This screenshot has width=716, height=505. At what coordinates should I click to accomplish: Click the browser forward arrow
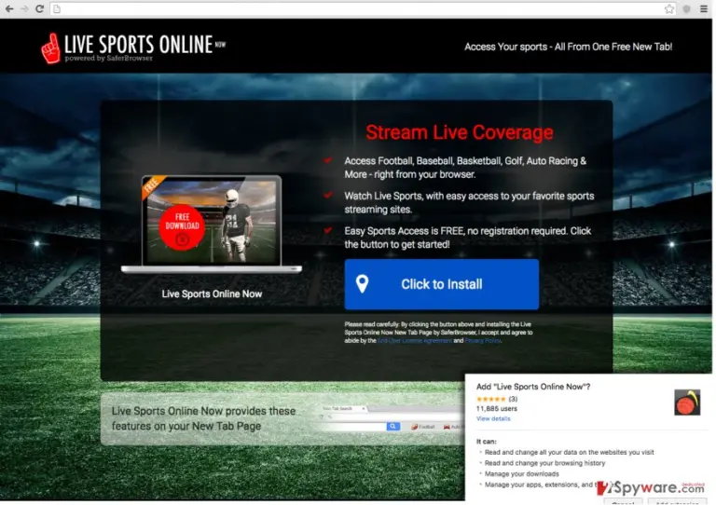click(x=24, y=8)
